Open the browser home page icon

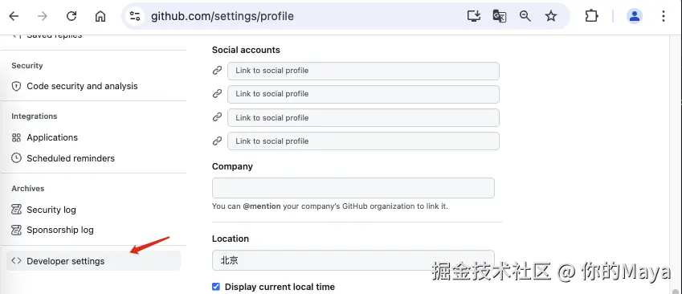tap(100, 17)
